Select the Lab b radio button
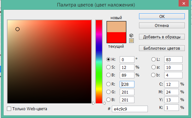 pyautogui.click(x=153, y=75)
